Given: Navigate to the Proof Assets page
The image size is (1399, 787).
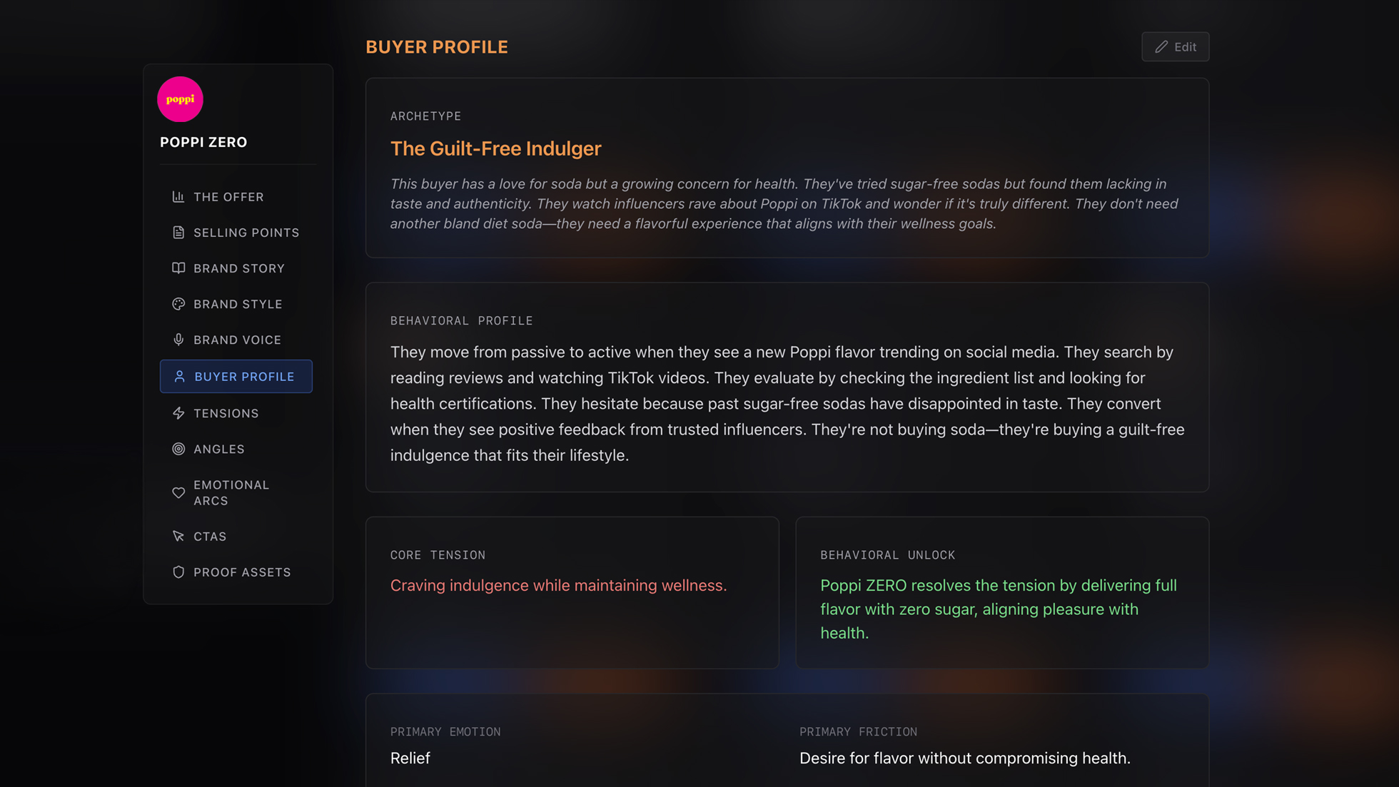Looking at the screenshot, I should tap(242, 572).
